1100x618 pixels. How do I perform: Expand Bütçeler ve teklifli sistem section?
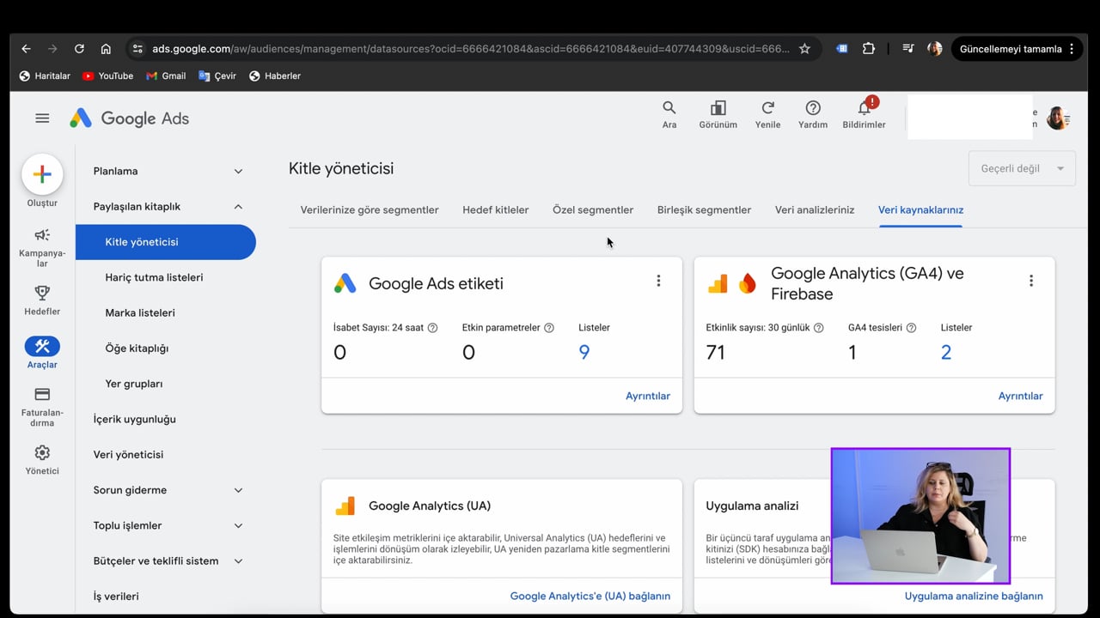(x=238, y=561)
